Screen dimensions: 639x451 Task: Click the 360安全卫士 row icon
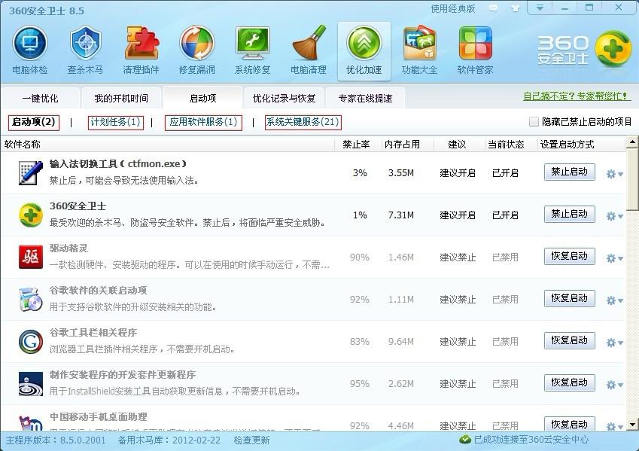[x=31, y=215]
